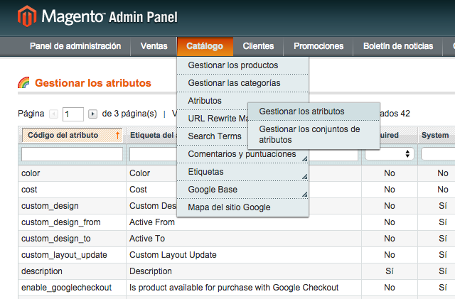Go to next page arrow
The image size is (455, 299).
coord(92,114)
